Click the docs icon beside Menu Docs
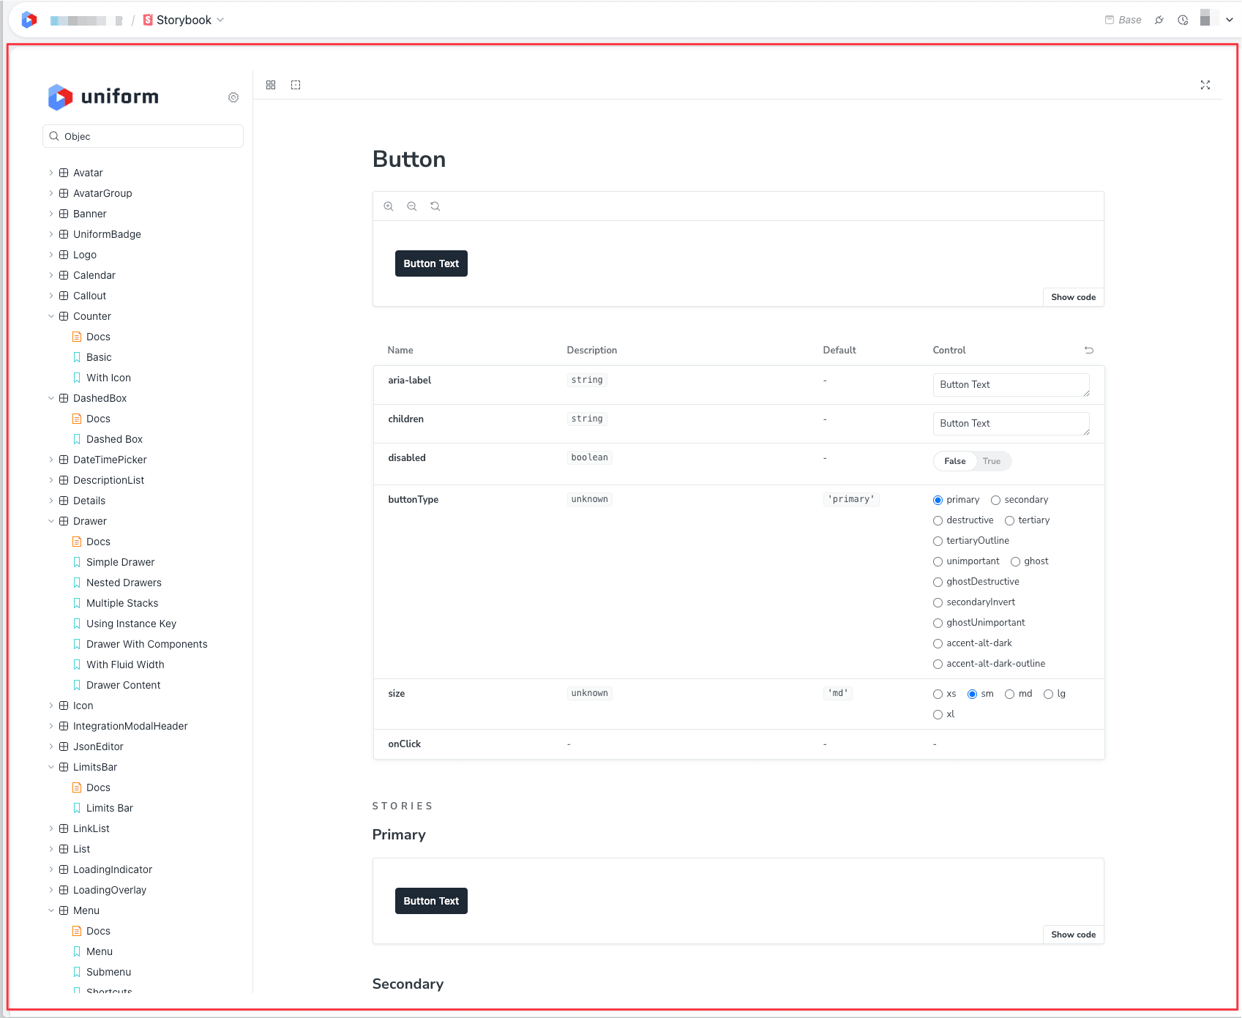The height and width of the screenshot is (1018, 1242). [77, 931]
